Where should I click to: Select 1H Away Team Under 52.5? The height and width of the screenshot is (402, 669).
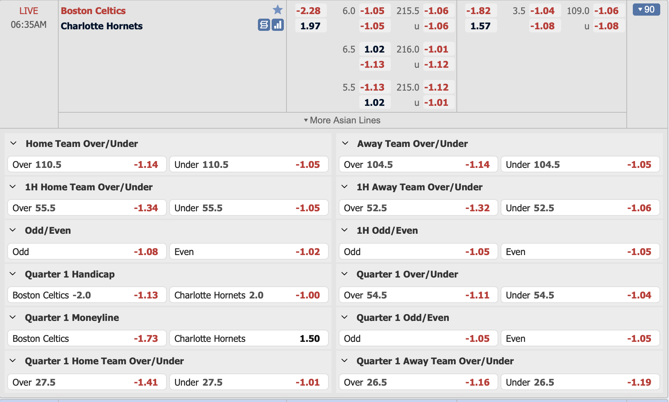coord(580,208)
